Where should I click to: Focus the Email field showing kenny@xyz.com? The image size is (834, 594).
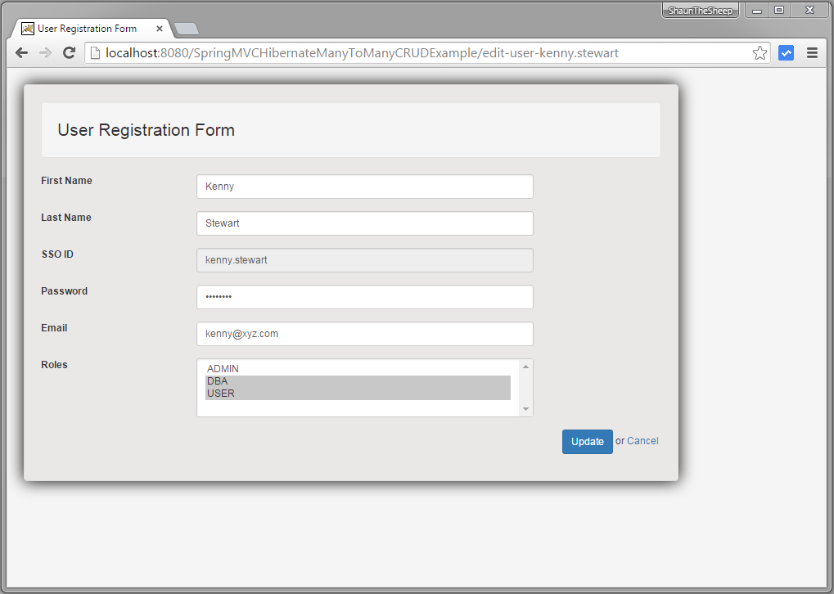click(364, 334)
